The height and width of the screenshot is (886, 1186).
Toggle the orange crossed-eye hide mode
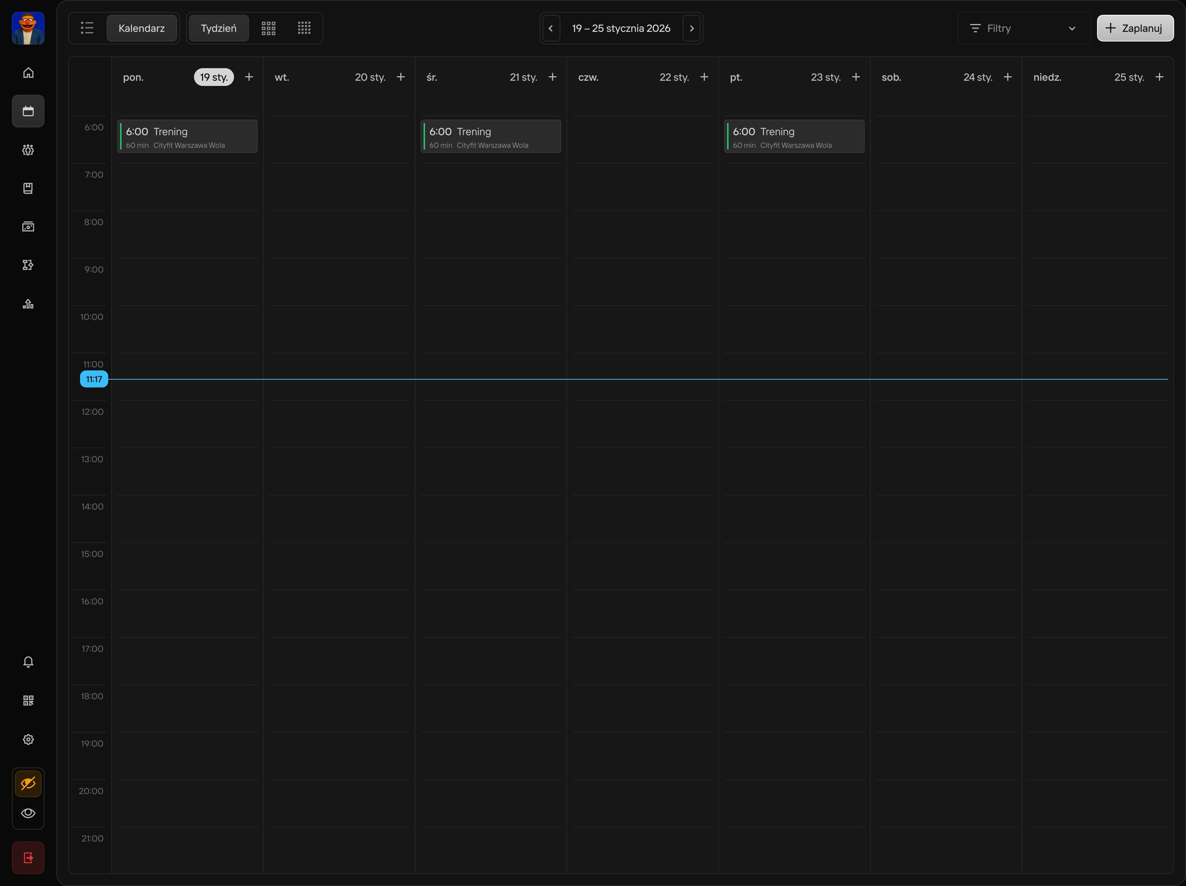tap(29, 783)
